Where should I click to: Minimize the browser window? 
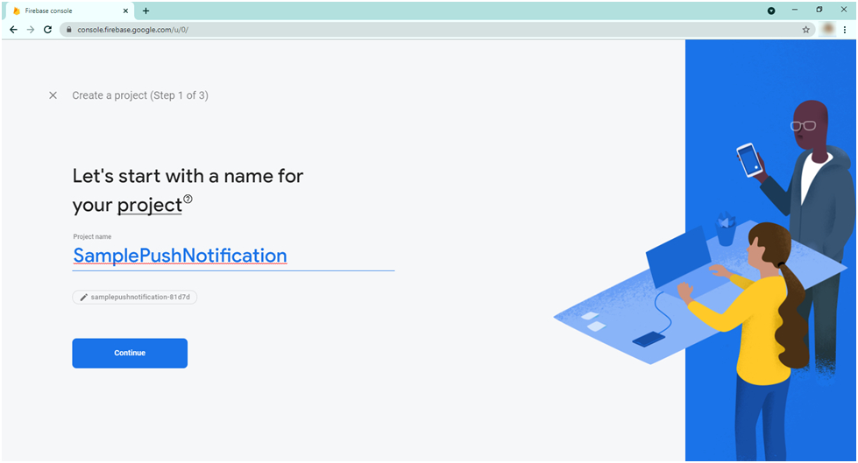[795, 10]
